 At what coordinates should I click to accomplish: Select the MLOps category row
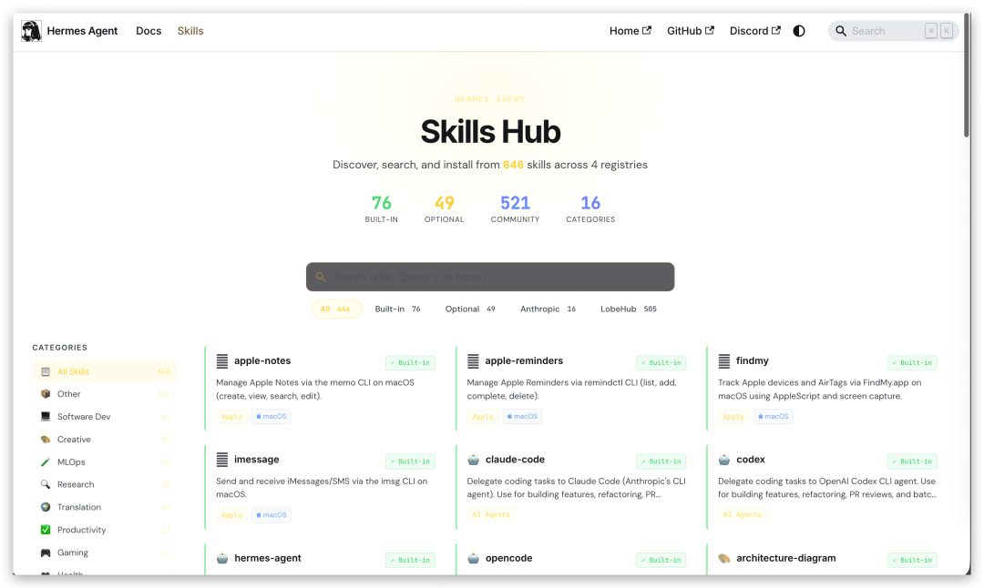pyautogui.click(x=104, y=462)
